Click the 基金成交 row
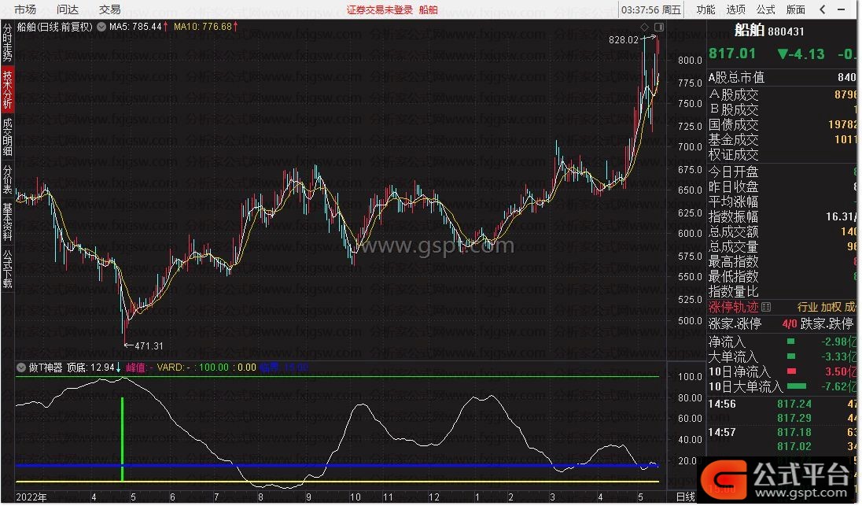Viewport: 862px width, 506px height. 783,140
